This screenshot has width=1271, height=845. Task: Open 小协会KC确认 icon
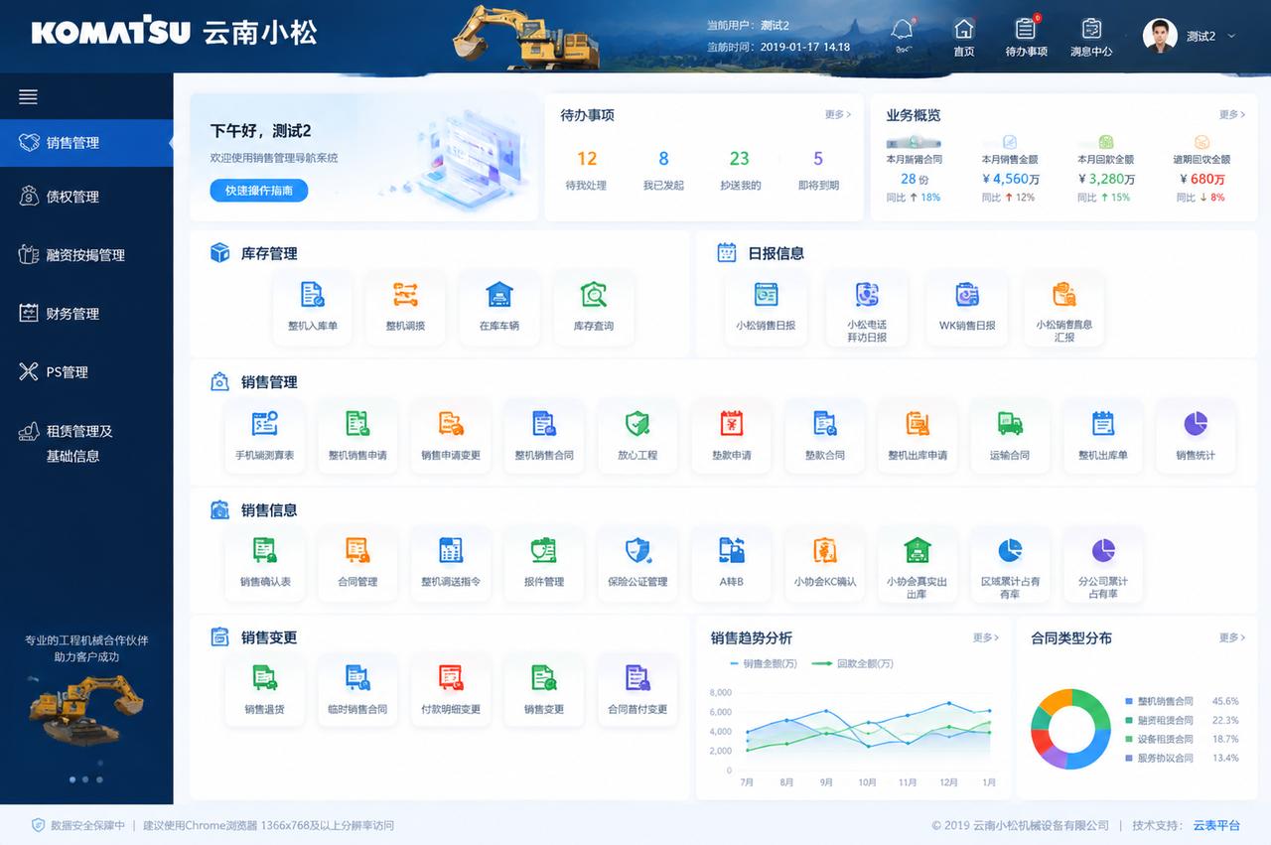(824, 550)
